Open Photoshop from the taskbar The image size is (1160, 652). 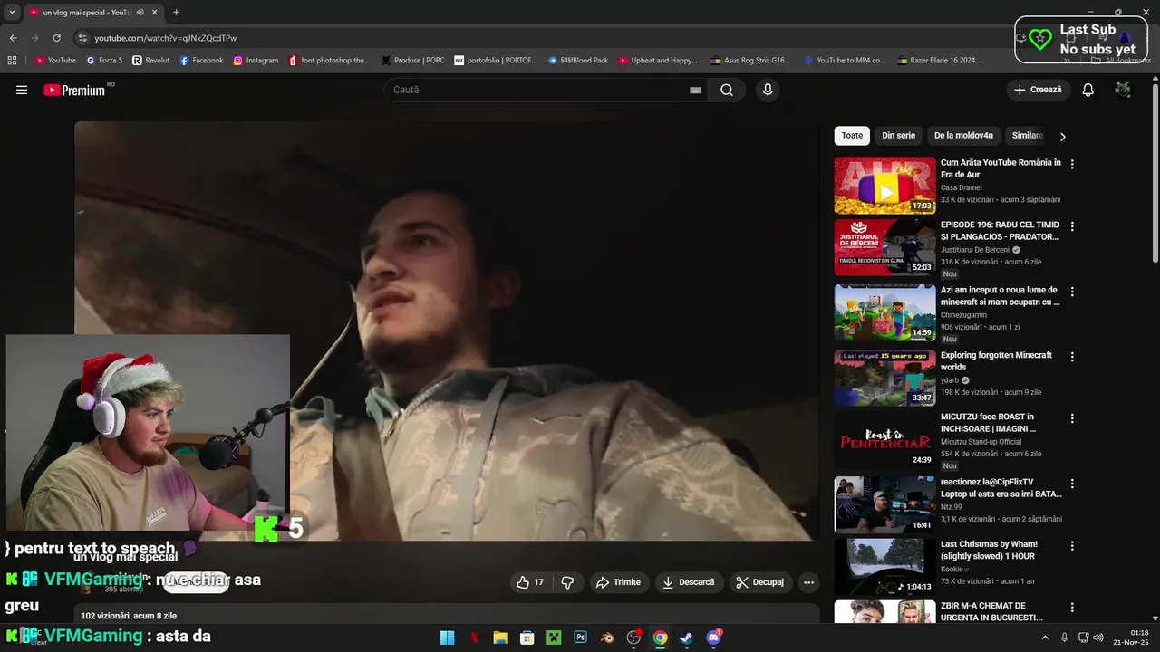coord(581,638)
